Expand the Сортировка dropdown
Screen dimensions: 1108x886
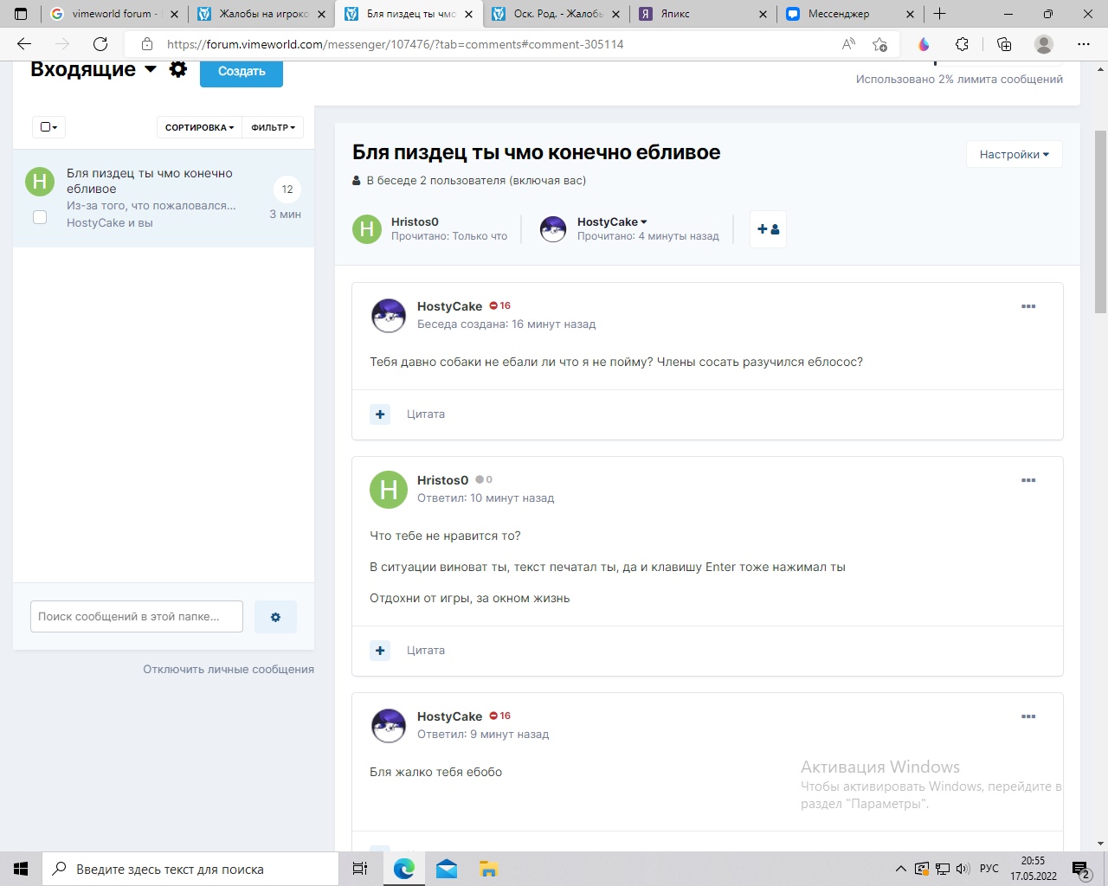199,127
